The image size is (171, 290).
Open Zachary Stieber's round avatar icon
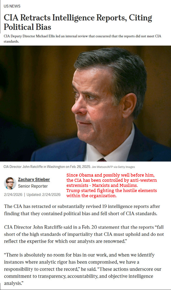[x=10, y=183]
